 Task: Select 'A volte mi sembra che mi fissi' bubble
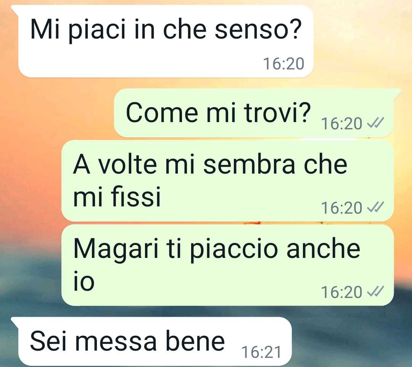coord(227,181)
